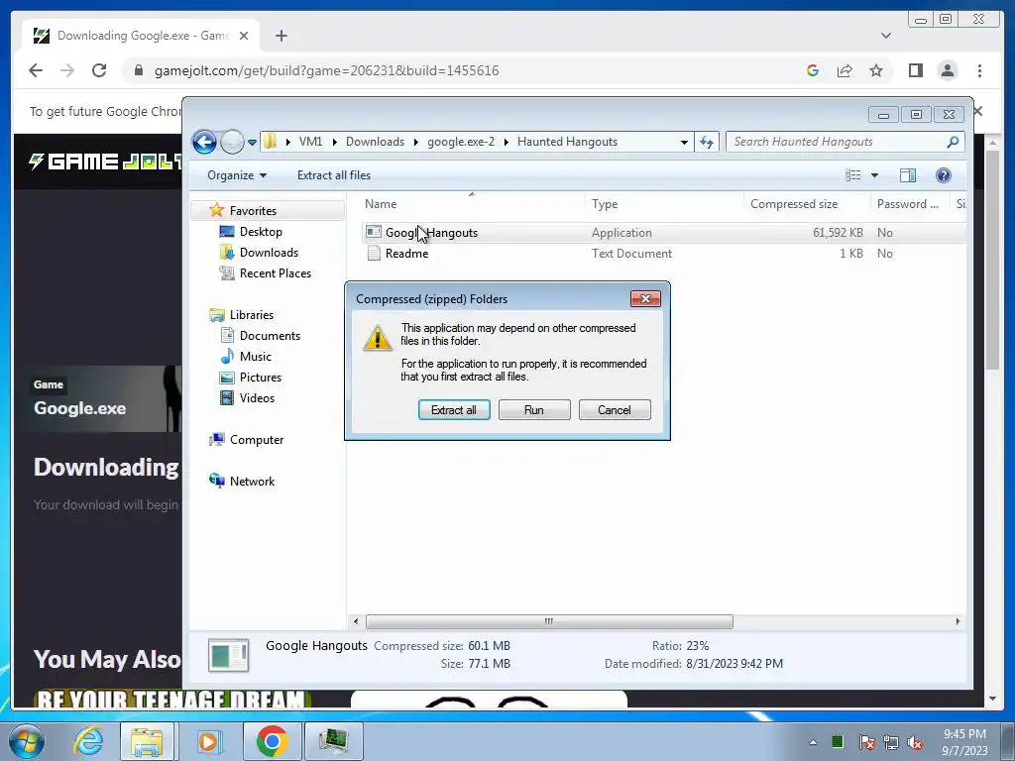This screenshot has height=761, width=1015.
Task: Open the Videos library
Action: (257, 398)
